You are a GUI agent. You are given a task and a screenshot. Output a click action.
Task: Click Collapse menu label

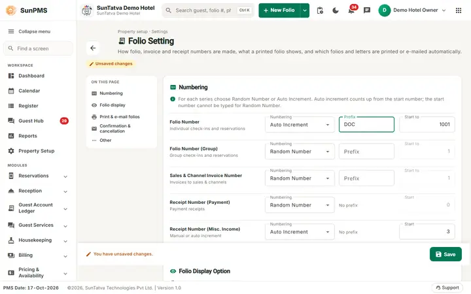pos(34,31)
